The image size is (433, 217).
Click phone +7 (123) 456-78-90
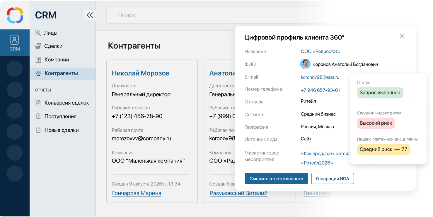coord(137,116)
